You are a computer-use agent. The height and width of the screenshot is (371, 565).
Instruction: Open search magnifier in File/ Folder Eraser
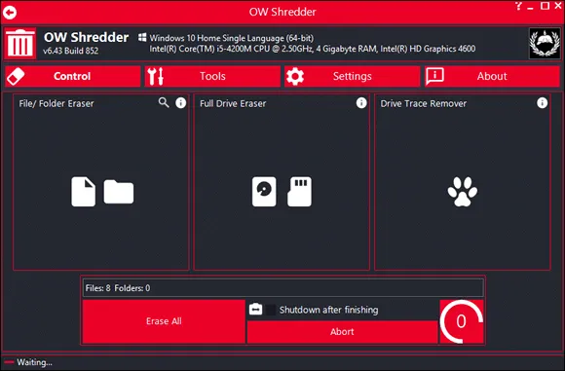[x=164, y=102]
